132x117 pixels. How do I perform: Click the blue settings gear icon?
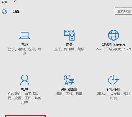pyautogui.click(x=5, y=11)
